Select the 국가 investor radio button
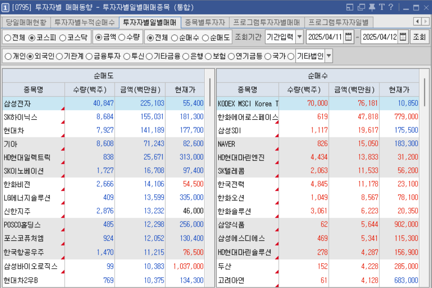Image resolution: width=432 pixels, height=288 pixels. [x=268, y=57]
